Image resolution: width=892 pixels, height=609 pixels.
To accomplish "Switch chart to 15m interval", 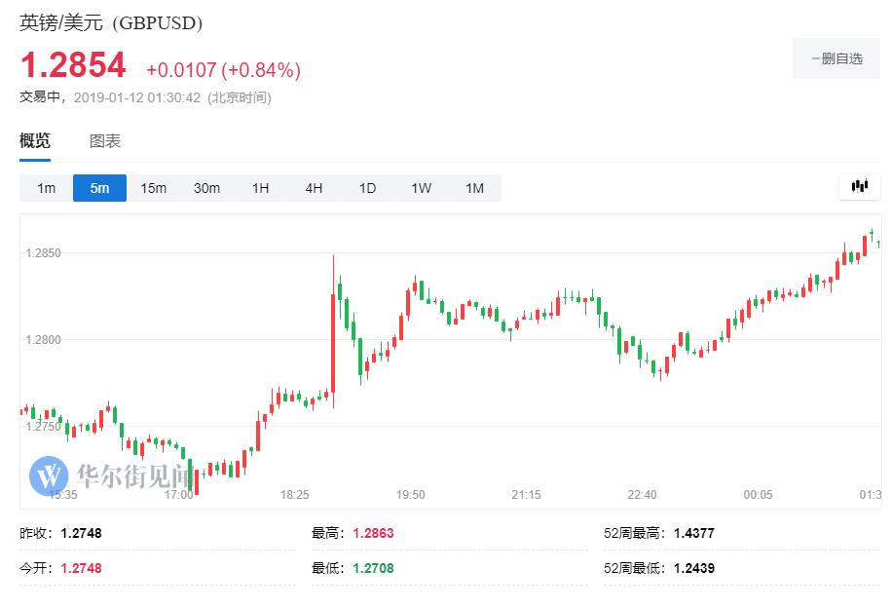I will [x=153, y=188].
